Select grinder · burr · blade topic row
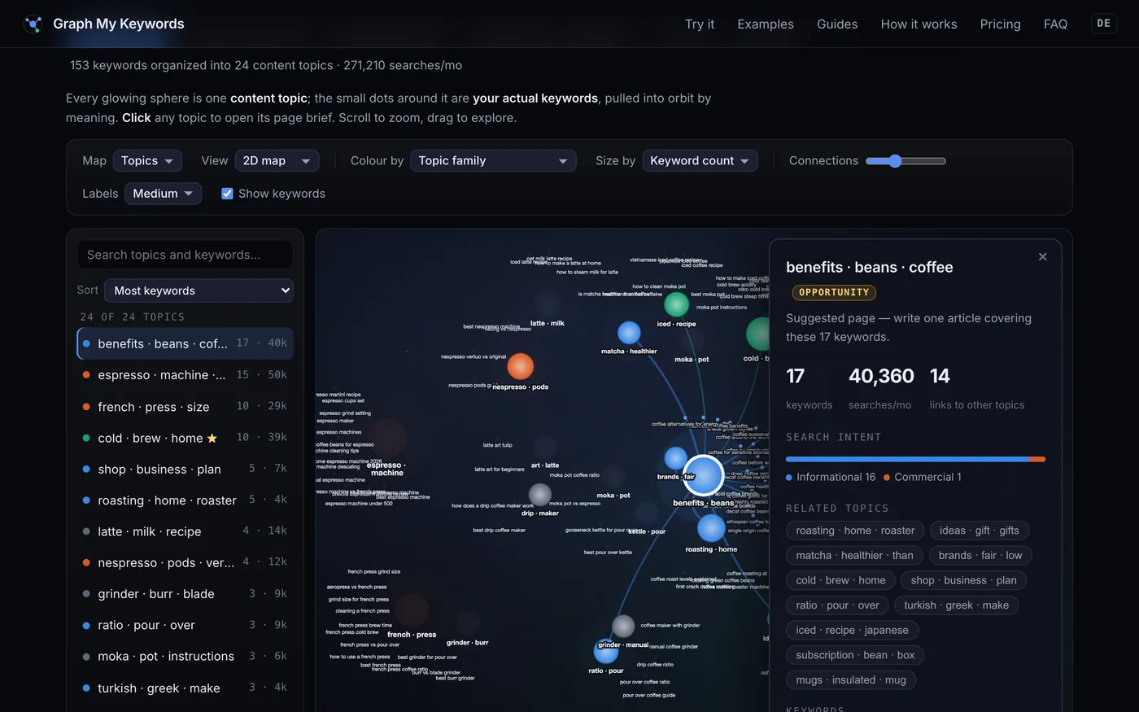The height and width of the screenshot is (712, 1139). 185,594
